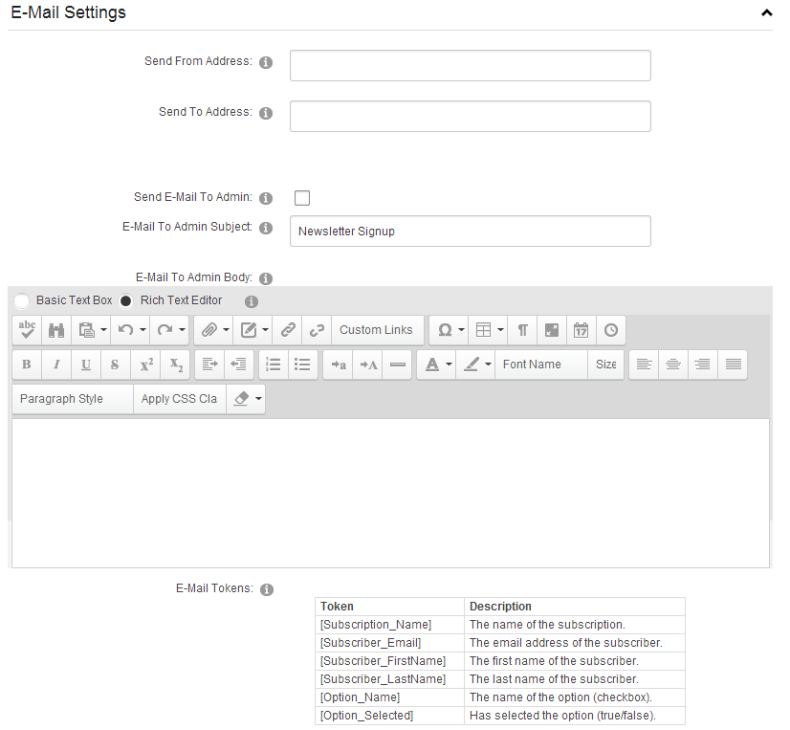Toggle bold formatting
Image resolution: width=790 pixels, height=730 pixels.
pyautogui.click(x=27, y=365)
